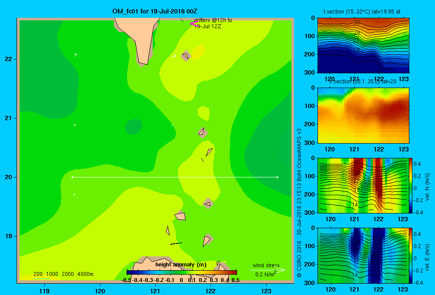Click longitude label 121 below main map
Viewport: 435px width, 295px height.
point(155,291)
